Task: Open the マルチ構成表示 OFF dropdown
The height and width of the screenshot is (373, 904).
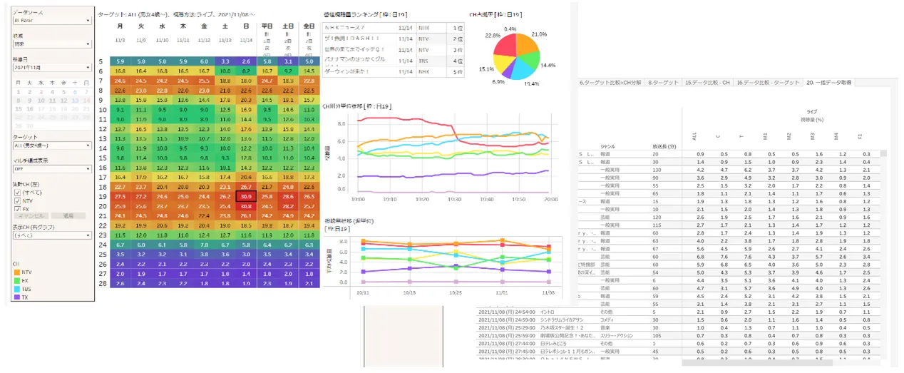Action: click(x=52, y=169)
